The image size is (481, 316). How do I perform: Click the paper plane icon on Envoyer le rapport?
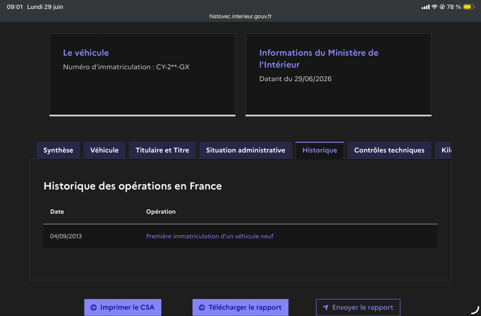tap(325, 307)
